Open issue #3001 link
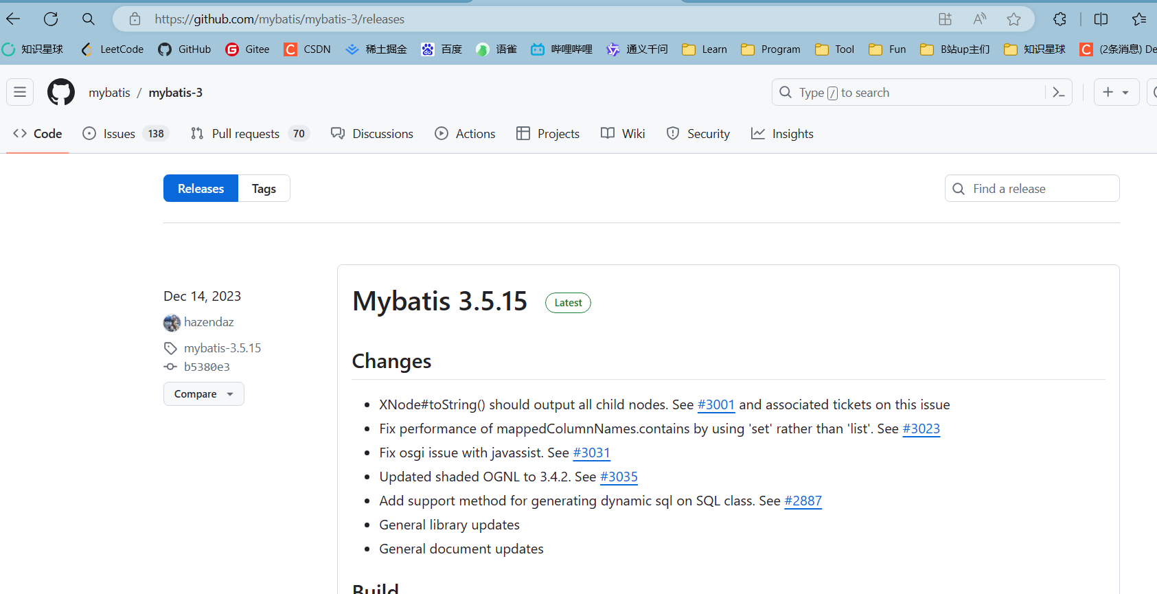1157x594 pixels. pyautogui.click(x=716, y=405)
